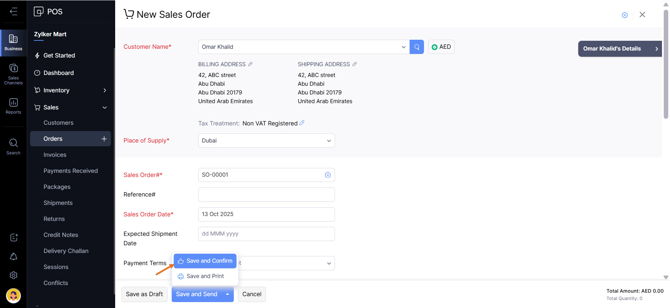Screen dimensions: 670x308
Task: Open Reports in left rail
Action: pos(13,106)
